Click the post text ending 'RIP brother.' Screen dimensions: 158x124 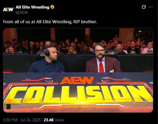click(50, 22)
